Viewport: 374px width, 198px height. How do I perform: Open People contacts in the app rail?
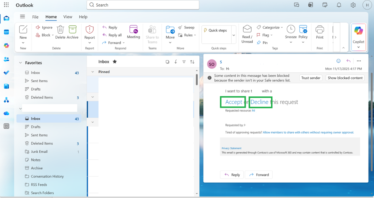[x=7, y=59]
